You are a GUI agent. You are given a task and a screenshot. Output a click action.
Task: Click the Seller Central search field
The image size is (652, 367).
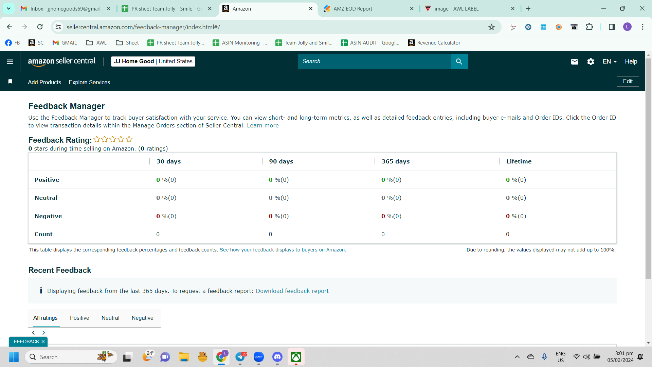pyautogui.click(x=374, y=62)
